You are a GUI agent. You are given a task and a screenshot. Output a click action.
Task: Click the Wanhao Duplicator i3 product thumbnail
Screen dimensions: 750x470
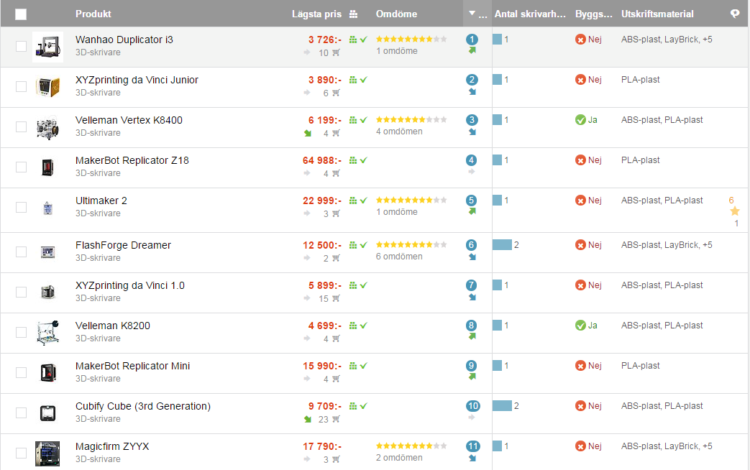[x=48, y=47]
